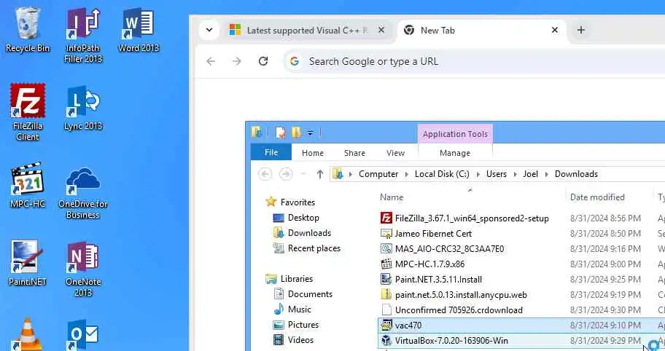The image size is (665, 351).
Task: Select Downloads under Favorites
Action: pos(309,233)
